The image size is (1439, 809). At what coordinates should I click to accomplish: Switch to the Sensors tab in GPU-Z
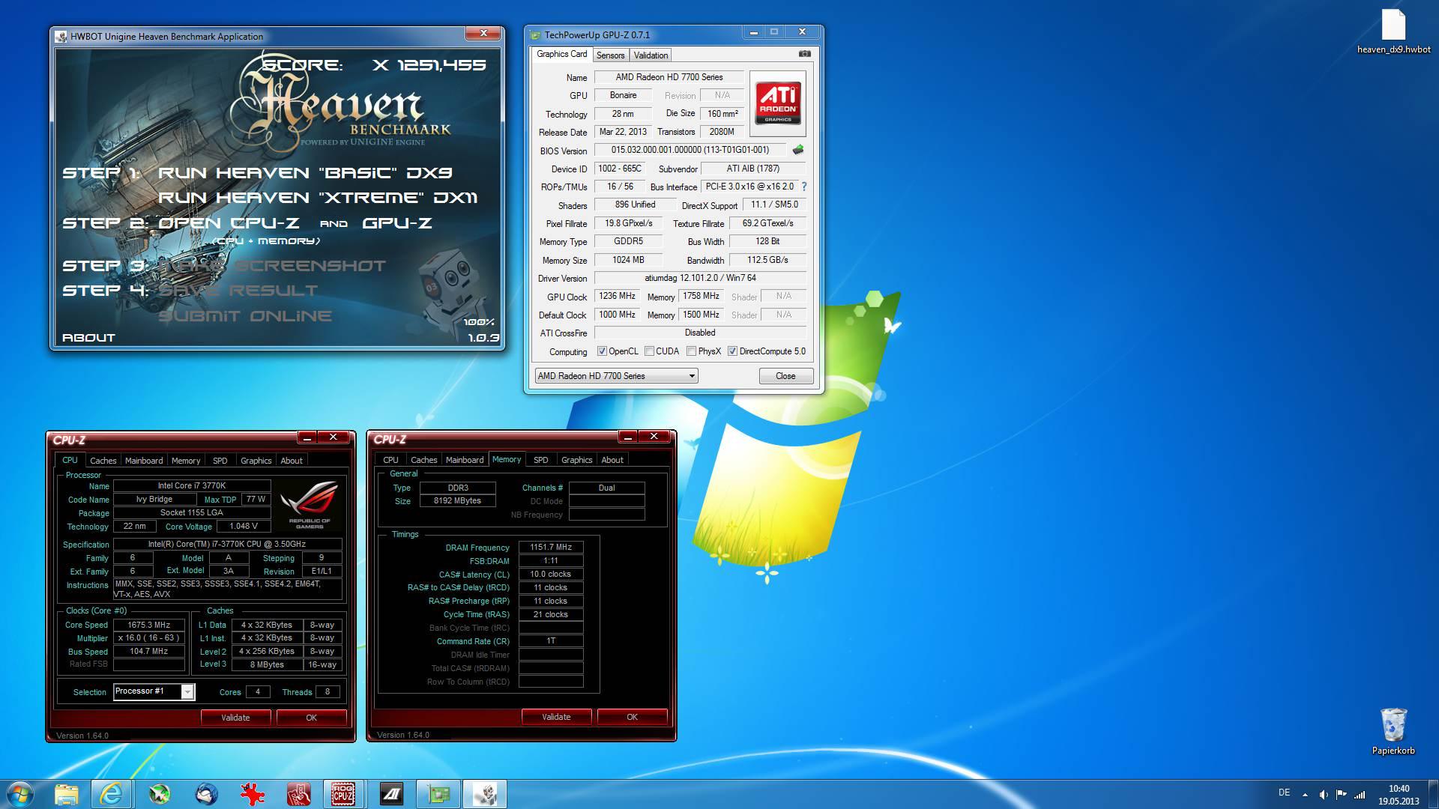(x=610, y=55)
